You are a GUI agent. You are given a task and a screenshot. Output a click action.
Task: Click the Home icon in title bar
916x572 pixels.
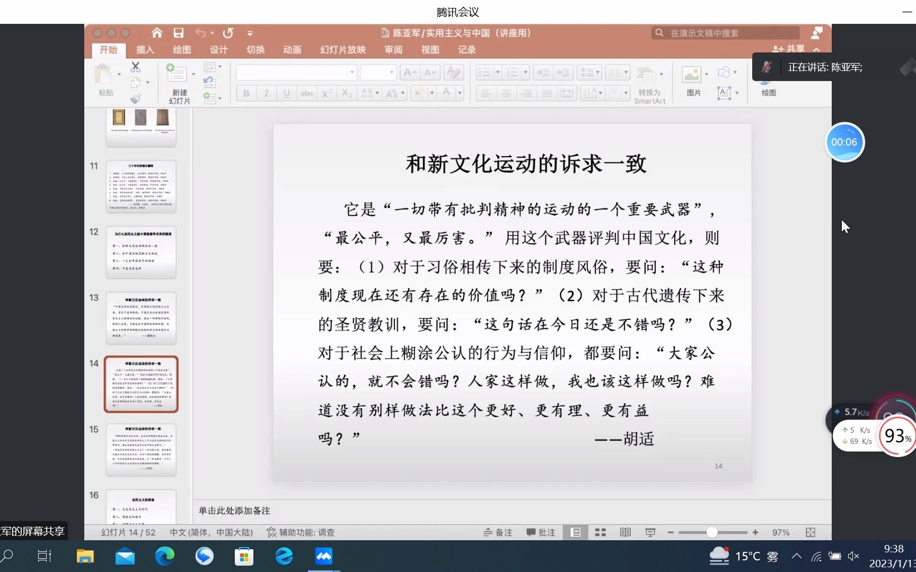coord(157,33)
